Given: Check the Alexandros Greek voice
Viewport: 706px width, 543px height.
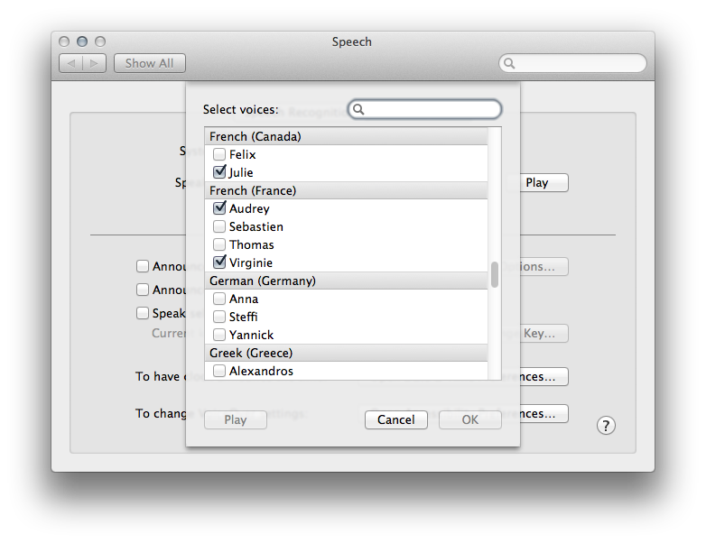Looking at the screenshot, I should tap(219, 371).
